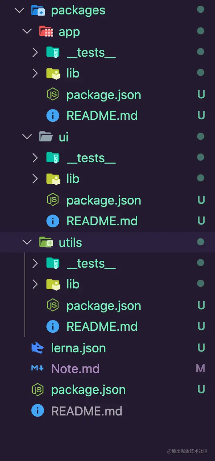Collapse the ui folder chevron
Image resolution: width=215 pixels, height=461 pixels.
[x=27, y=137]
